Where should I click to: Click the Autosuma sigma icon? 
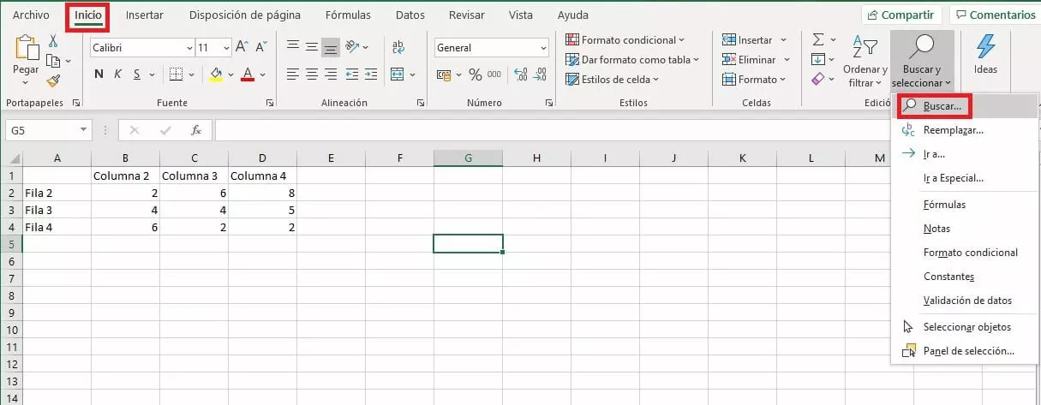(818, 40)
